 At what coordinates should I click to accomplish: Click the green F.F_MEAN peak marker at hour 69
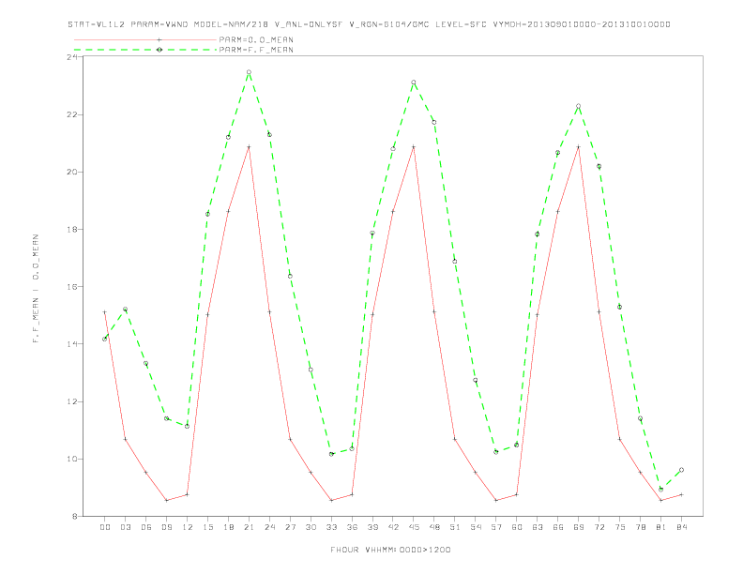[579, 106]
